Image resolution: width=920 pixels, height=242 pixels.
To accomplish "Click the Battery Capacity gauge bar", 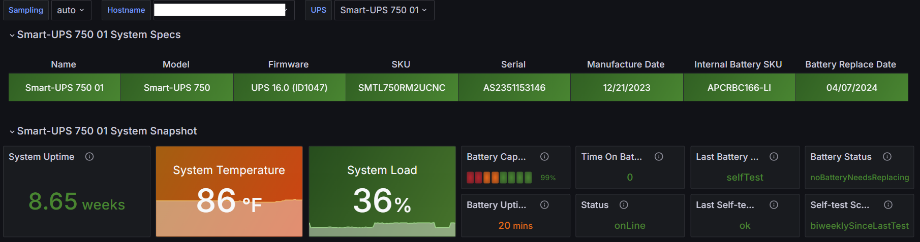I will 499,178.
